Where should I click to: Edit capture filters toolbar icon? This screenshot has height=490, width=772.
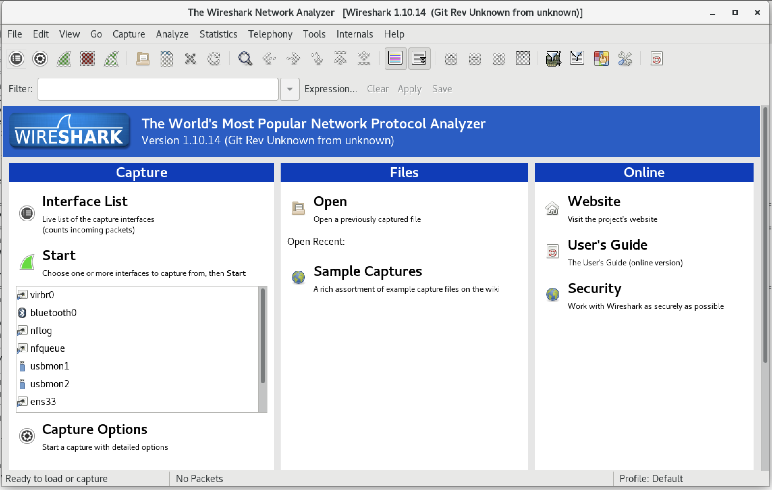pos(553,59)
